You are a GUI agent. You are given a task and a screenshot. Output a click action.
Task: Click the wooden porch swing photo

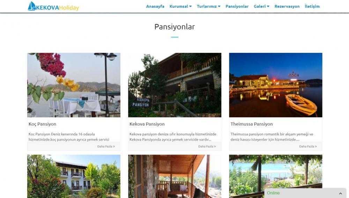pyautogui.click(x=175, y=176)
